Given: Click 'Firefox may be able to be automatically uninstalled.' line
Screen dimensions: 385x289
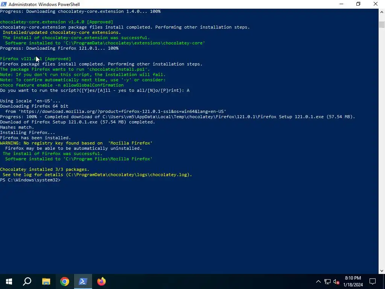Looking at the screenshot, I should [73, 148].
